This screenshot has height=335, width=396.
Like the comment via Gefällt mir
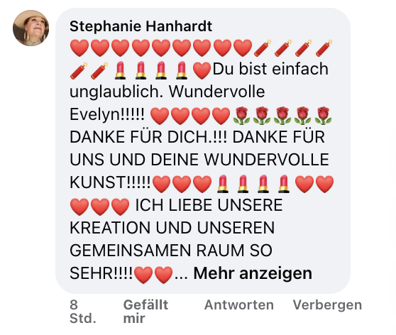point(145,312)
